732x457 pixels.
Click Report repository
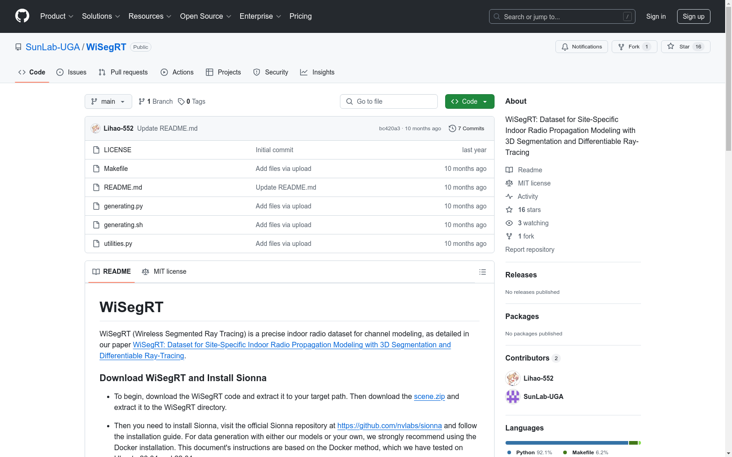[x=530, y=250]
